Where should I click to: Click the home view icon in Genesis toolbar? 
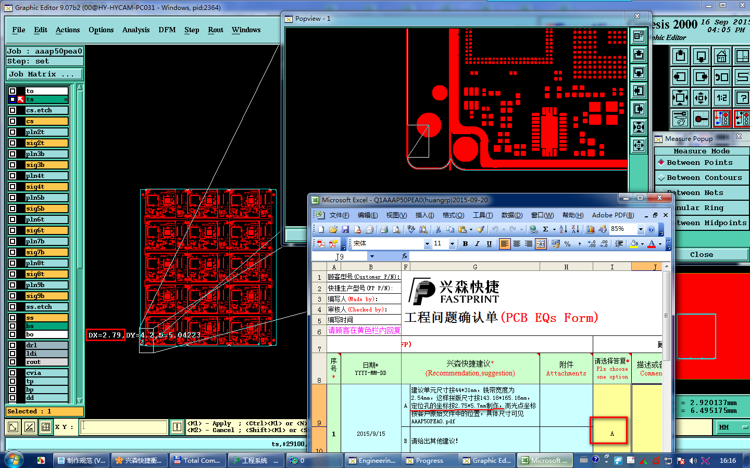[x=722, y=56]
